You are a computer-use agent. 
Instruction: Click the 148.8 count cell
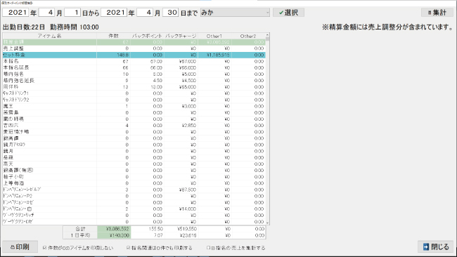[113, 55]
